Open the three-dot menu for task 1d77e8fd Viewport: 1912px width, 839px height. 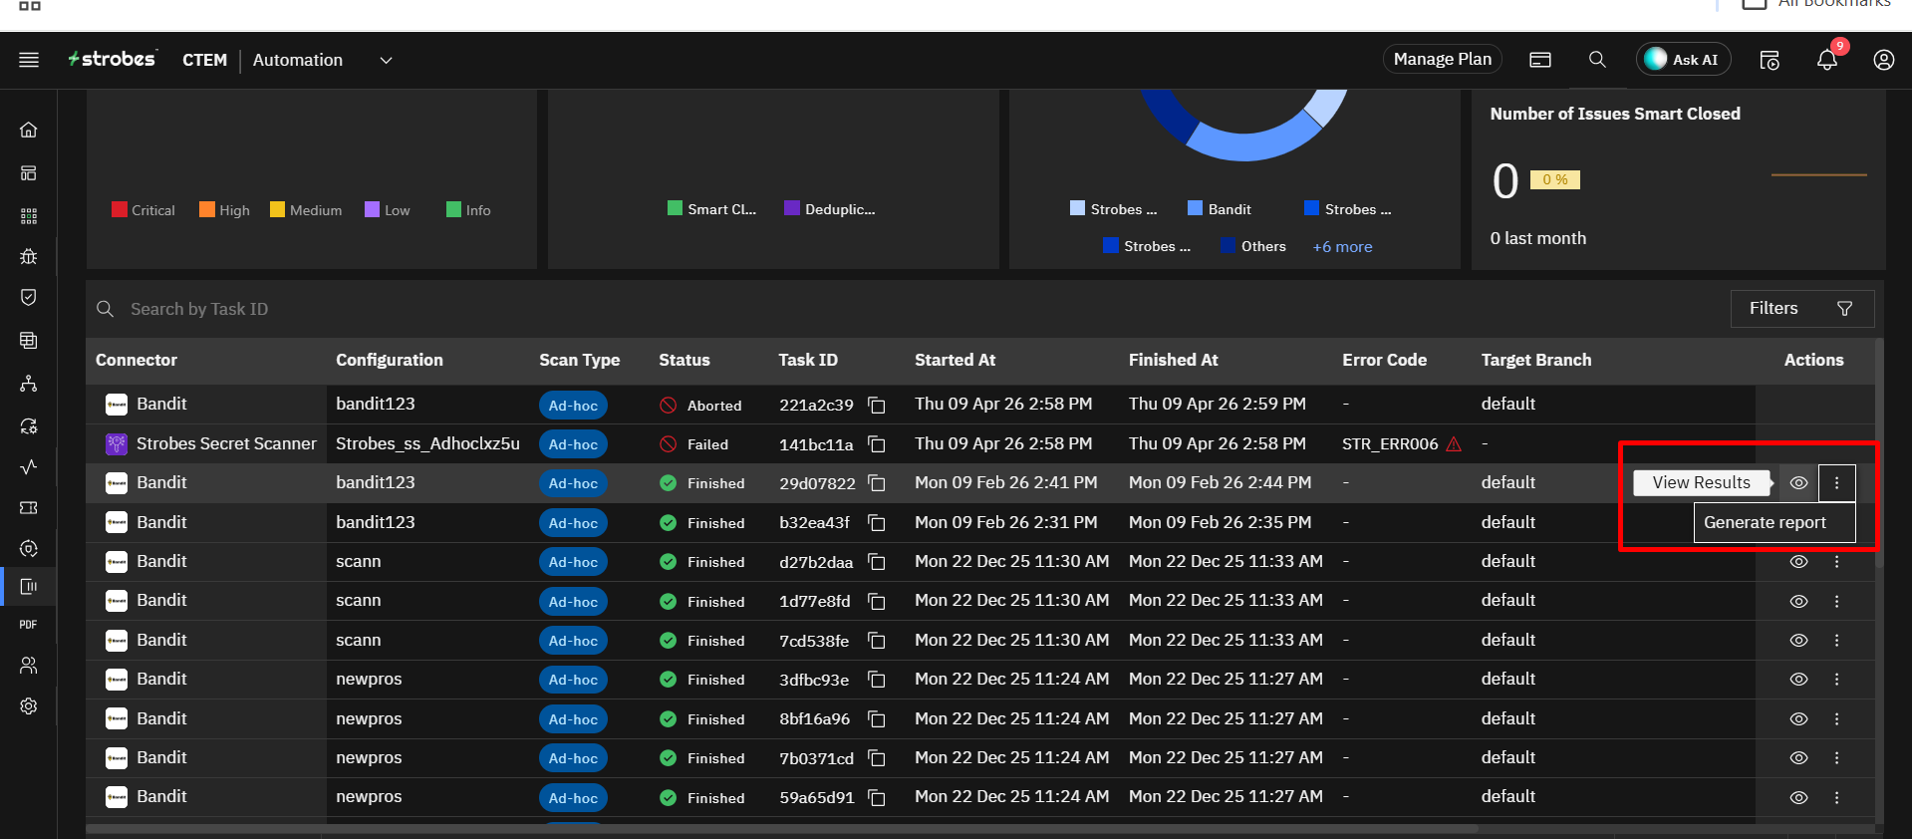coord(1837,601)
